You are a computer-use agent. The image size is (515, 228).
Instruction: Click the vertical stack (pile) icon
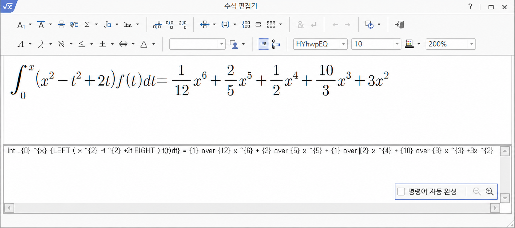pyautogui.click(x=258, y=25)
